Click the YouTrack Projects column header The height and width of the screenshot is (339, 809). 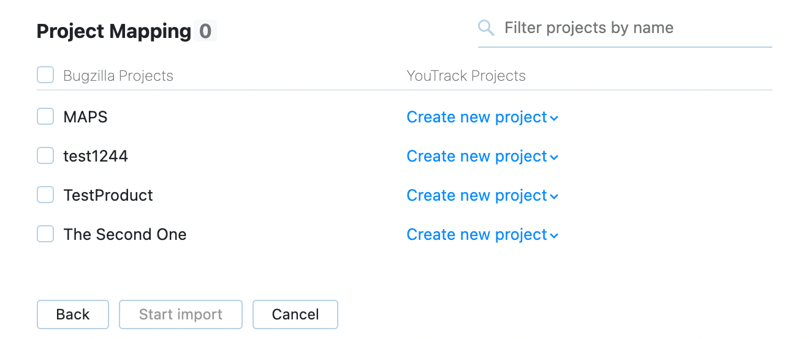pyautogui.click(x=466, y=76)
